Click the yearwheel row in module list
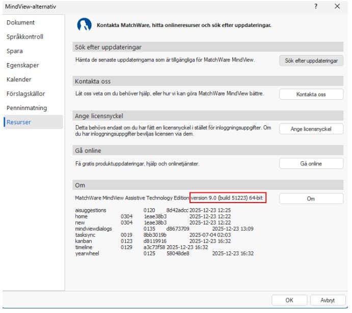The height and width of the screenshot is (313, 352). point(89,253)
